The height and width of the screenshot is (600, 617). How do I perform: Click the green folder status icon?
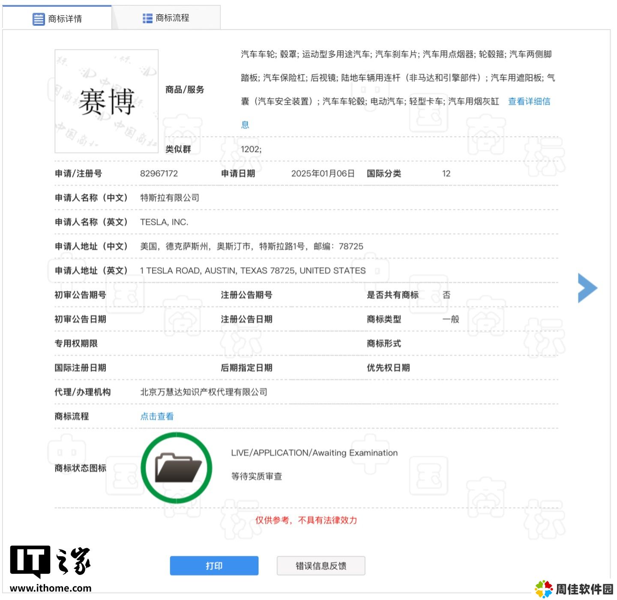[x=177, y=468]
